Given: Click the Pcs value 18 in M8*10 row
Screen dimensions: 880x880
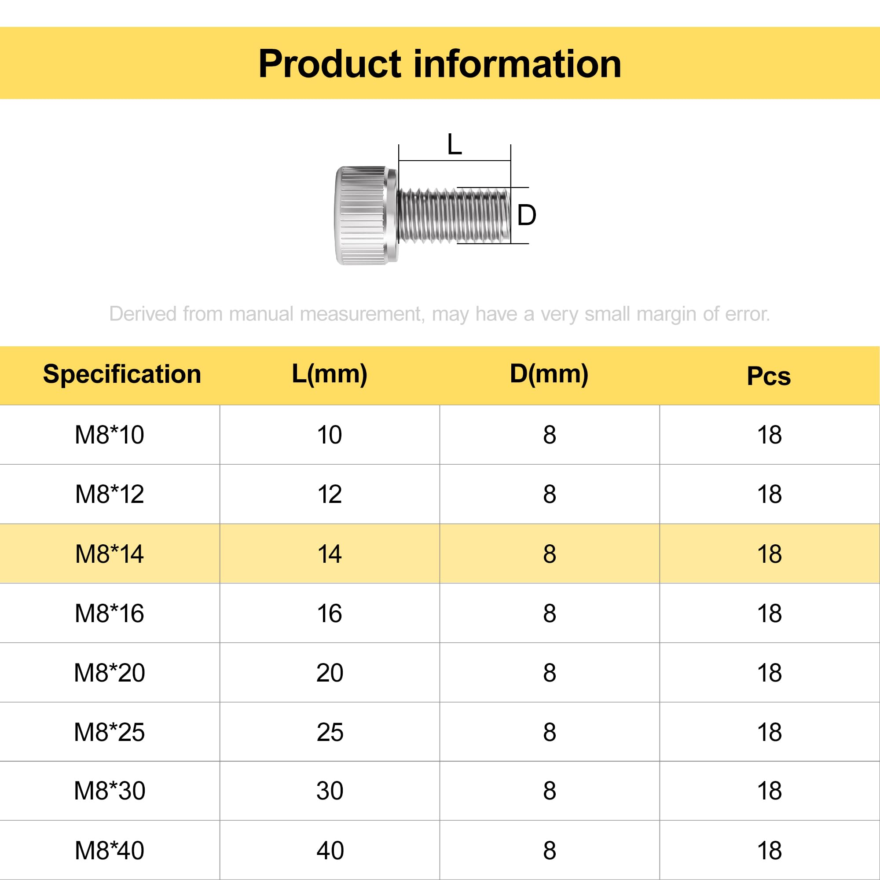Looking at the screenshot, I should click(769, 435).
